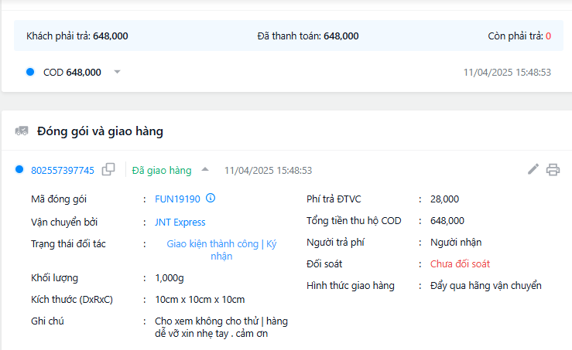Click the Khách phải trả 648,000 amount
572x350 pixels.
[111, 36]
